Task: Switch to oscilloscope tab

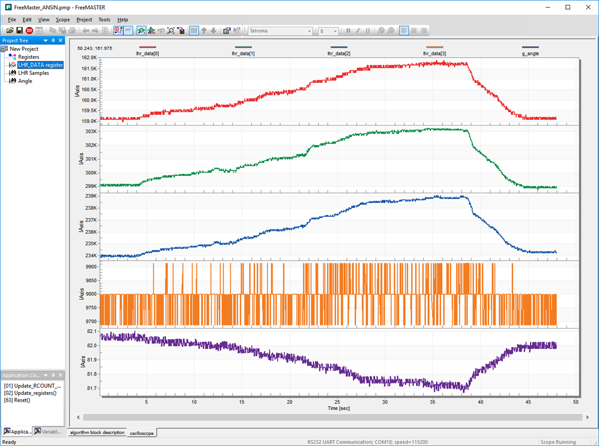Action: pyautogui.click(x=141, y=433)
